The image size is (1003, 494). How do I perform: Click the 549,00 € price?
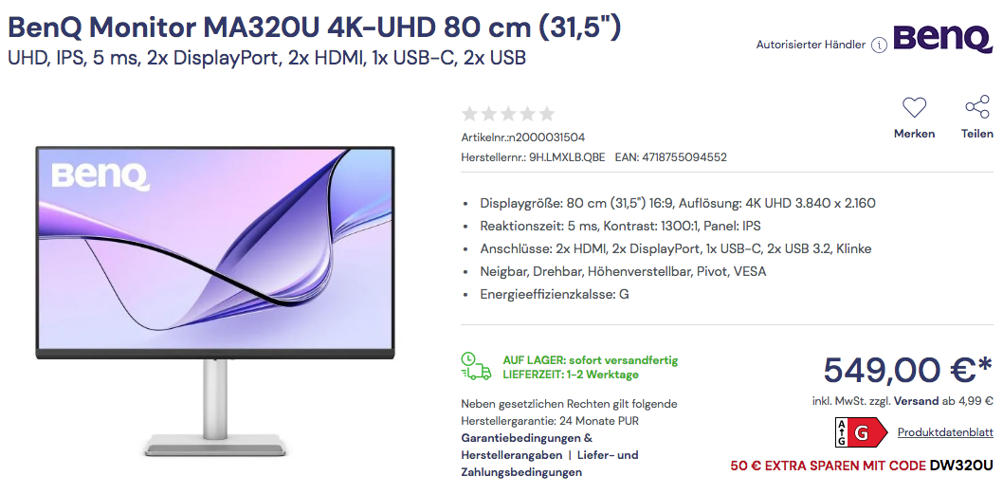click(x=907, y=369)
